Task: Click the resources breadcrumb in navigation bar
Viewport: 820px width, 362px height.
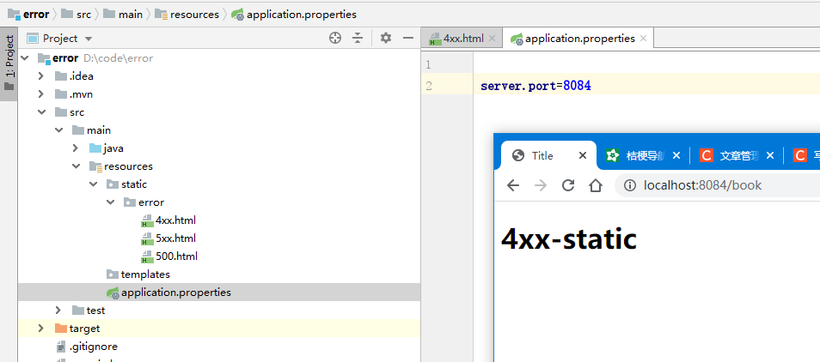Action: 187,14
